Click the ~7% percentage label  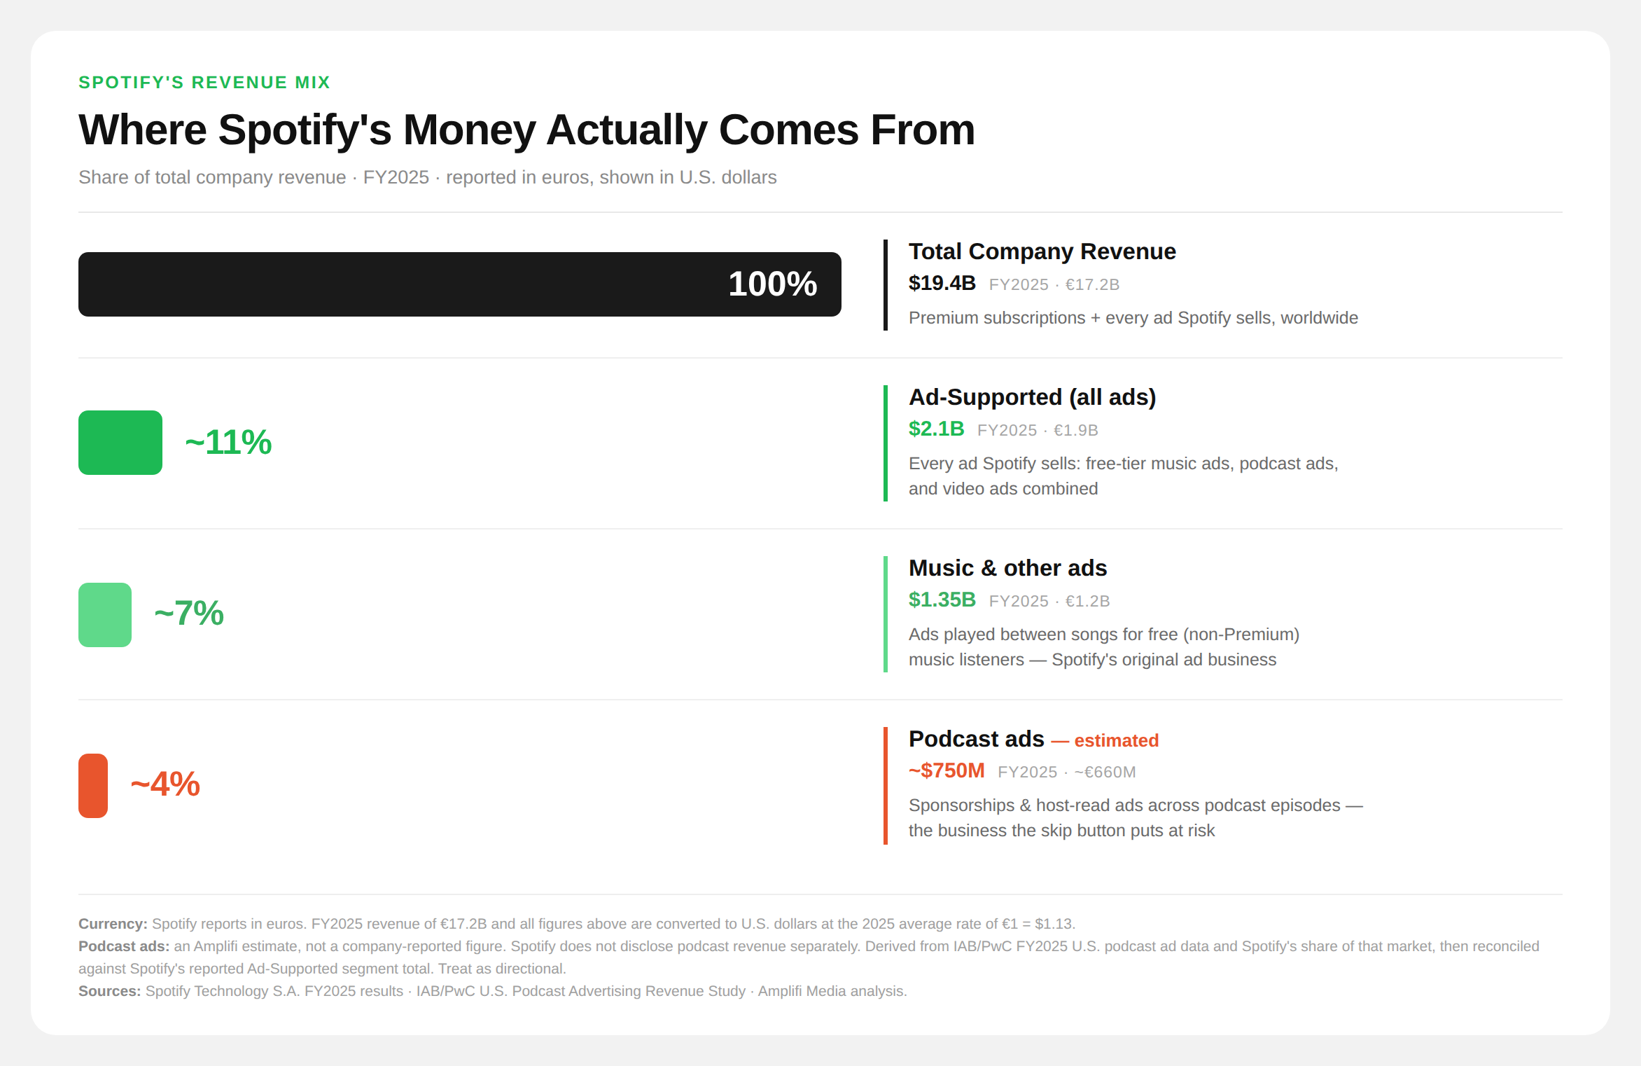(x=189, y=614)
